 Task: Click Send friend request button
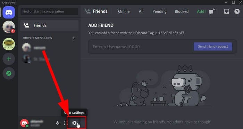[213, 47]
